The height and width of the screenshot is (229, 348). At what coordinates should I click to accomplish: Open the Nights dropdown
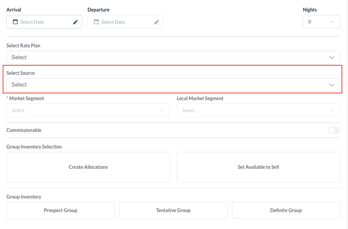coord(321,22)
